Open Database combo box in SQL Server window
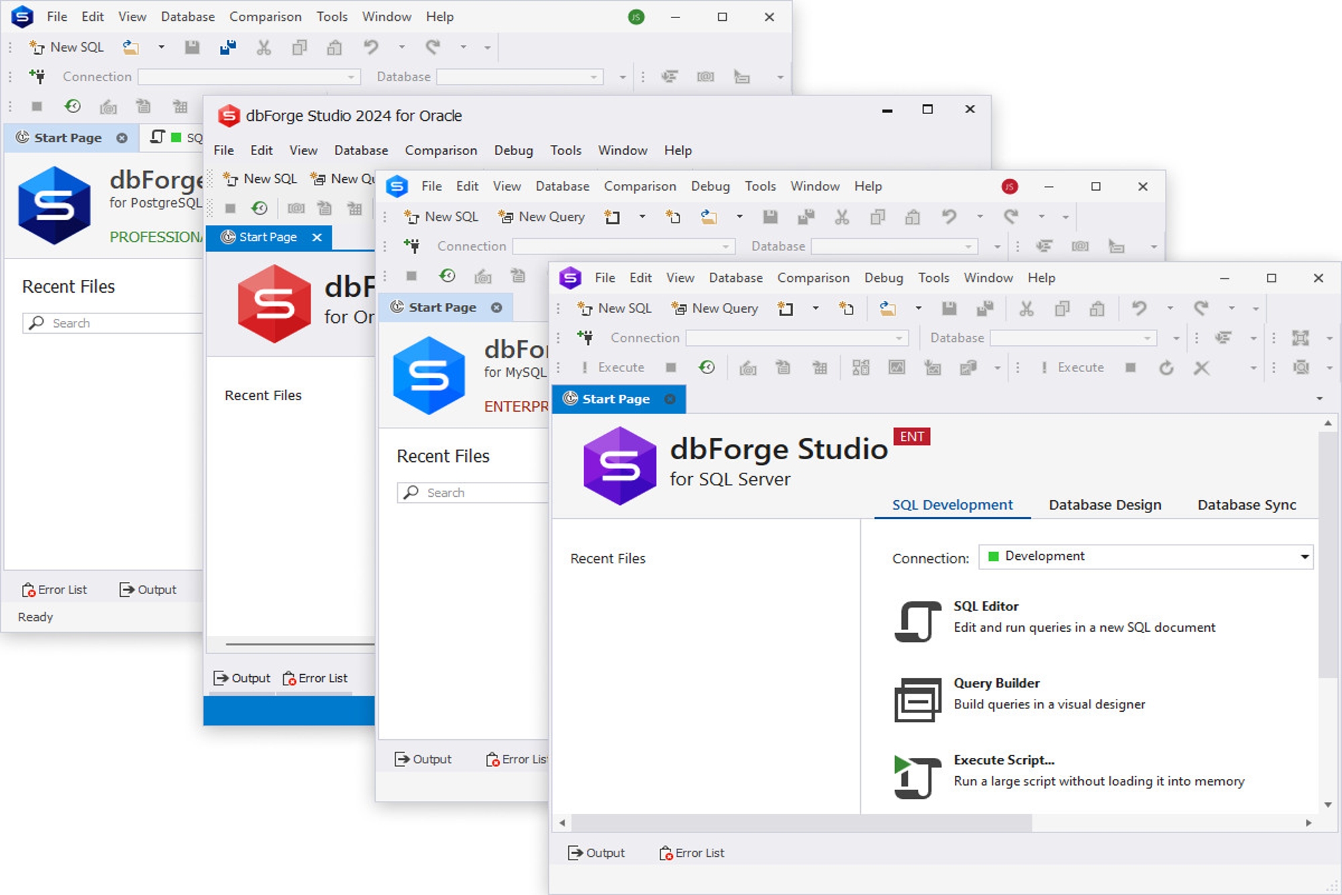 1074,338
